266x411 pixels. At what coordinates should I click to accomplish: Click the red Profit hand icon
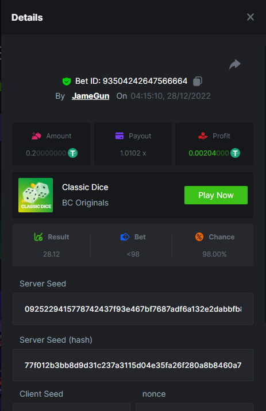tap(203, 136)
